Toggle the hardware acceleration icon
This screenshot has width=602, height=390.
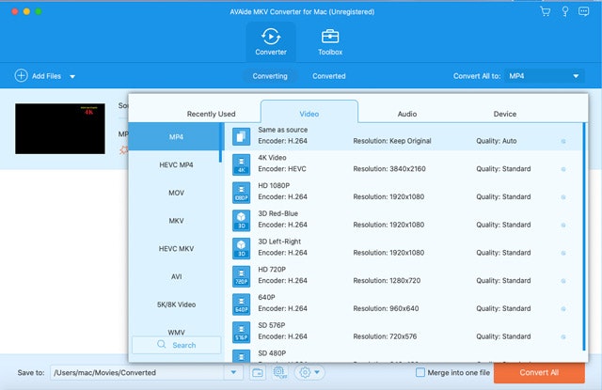click(280, 372)
